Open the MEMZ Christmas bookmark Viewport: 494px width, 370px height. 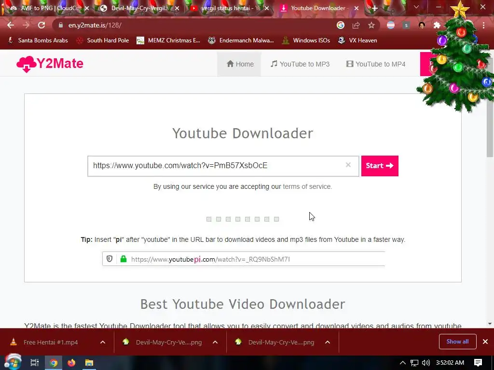tap(168, 40)
